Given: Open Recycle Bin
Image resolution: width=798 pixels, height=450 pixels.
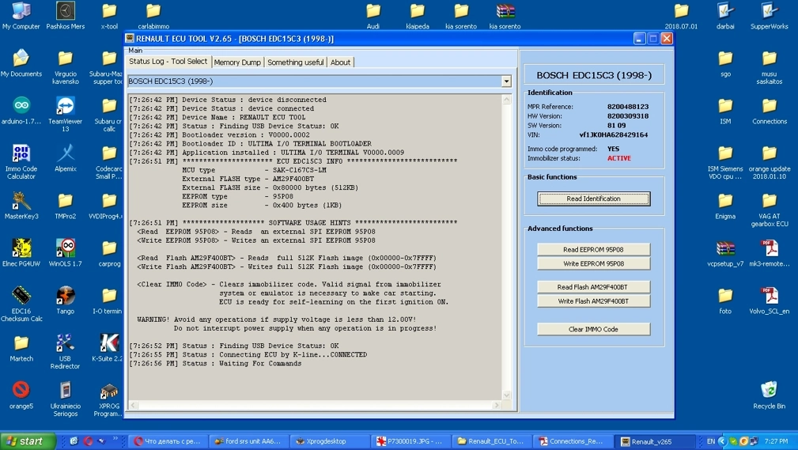Looking at the screenshot, I should [769, 394].
